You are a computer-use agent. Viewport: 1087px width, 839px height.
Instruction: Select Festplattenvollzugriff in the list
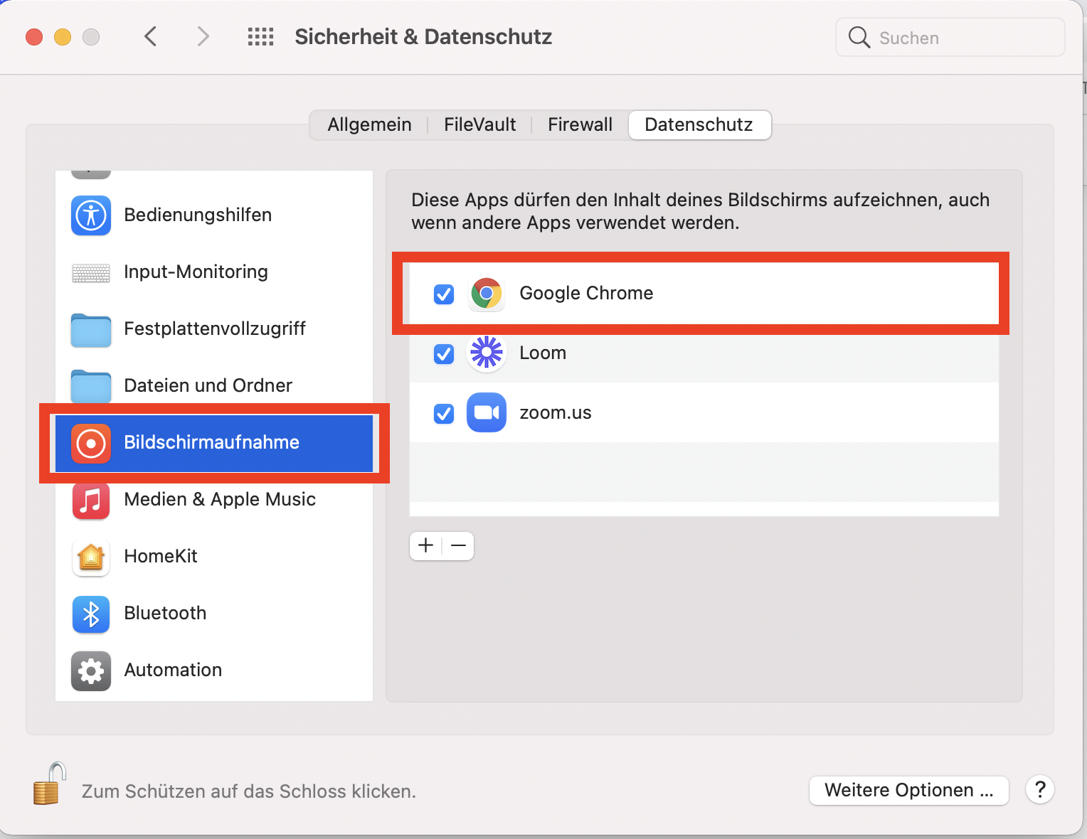click(214, 328)
